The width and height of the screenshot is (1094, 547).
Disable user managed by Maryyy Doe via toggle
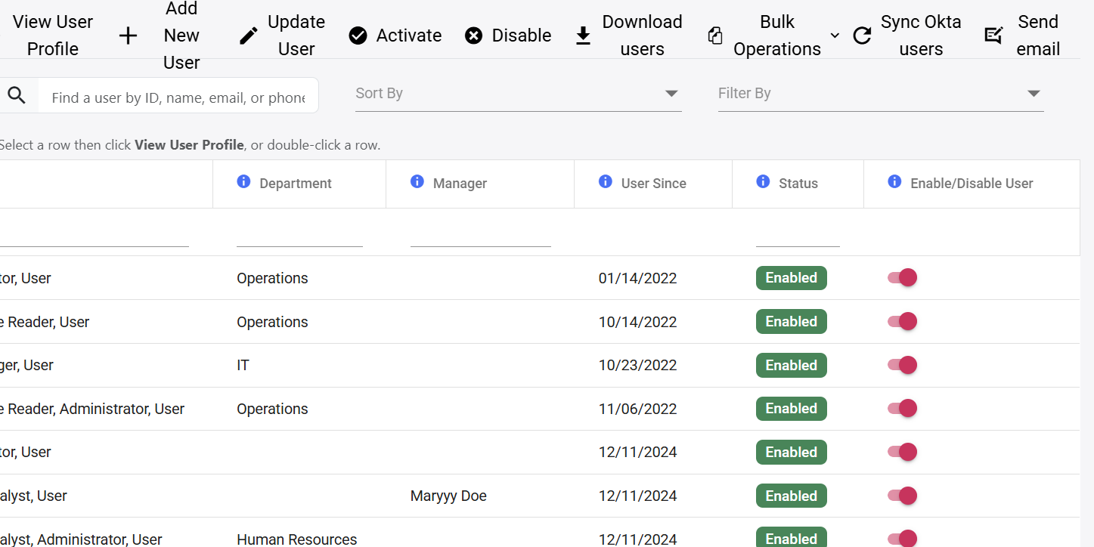[x=902, y=496]
